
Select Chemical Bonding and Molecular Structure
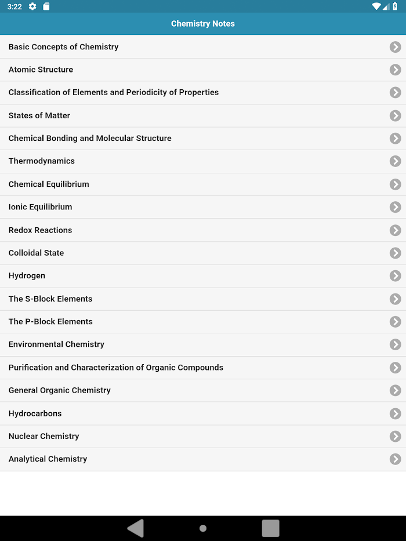(x=203, y=139)
